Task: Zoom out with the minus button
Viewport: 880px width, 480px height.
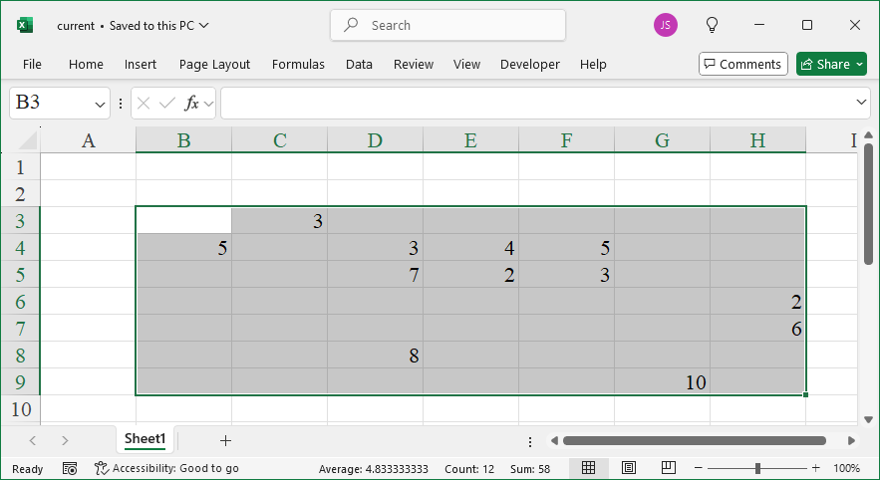Action: click(699, 468)
